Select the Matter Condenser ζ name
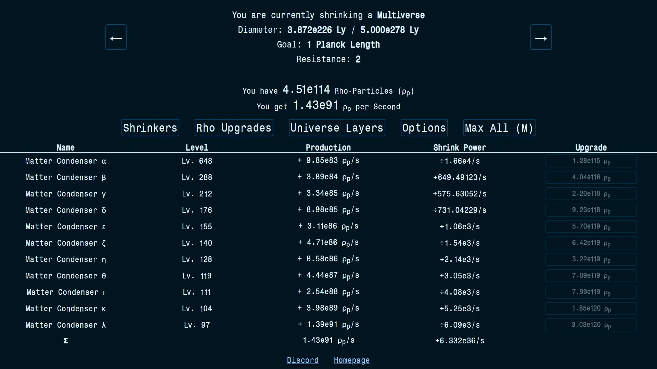 65,243
